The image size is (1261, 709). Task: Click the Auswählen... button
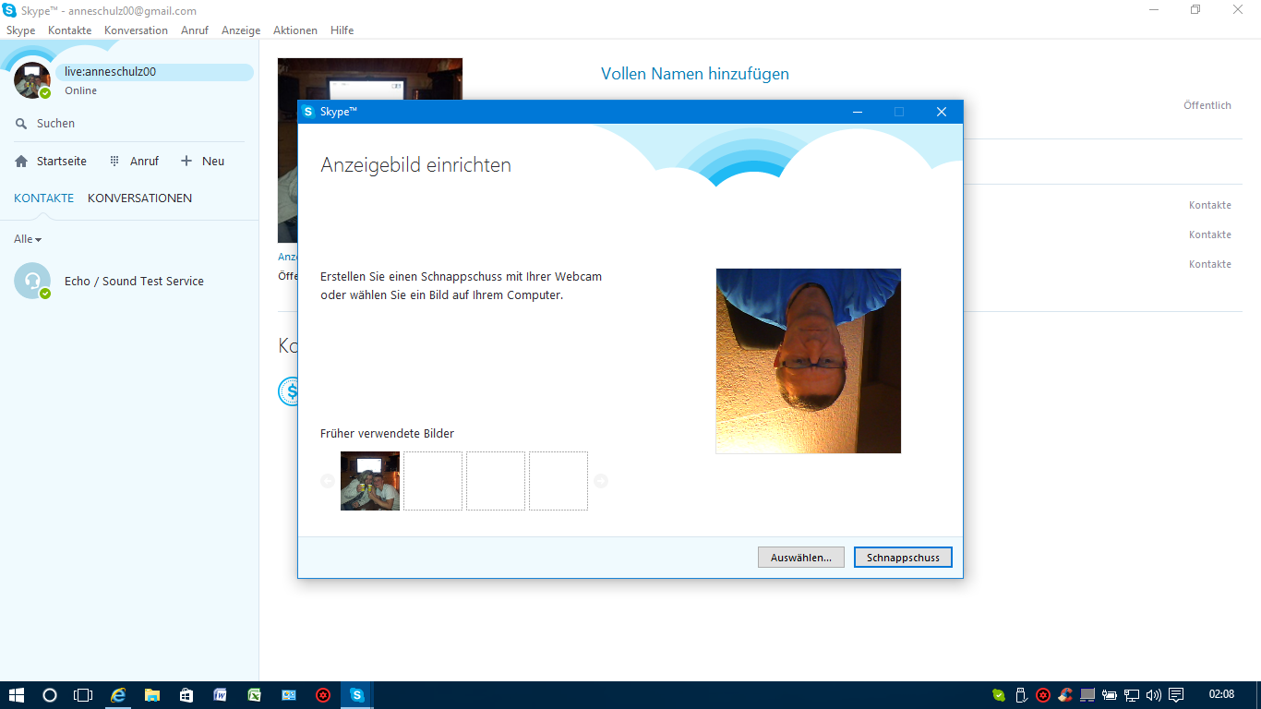(x=801, y=558)
